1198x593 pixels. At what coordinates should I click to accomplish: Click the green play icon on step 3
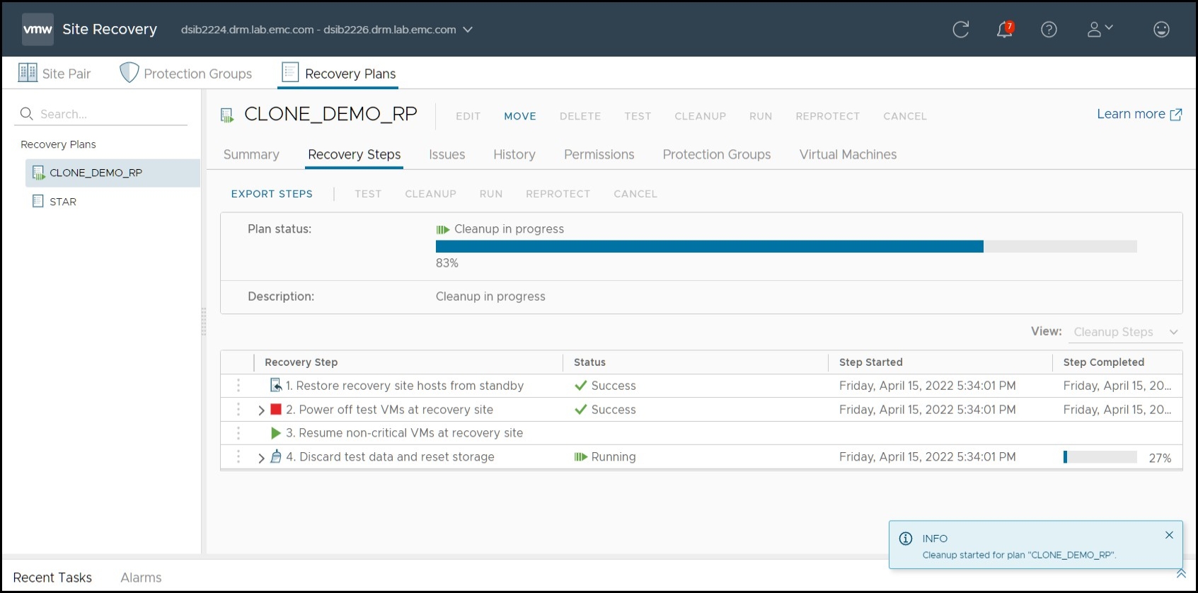[276, 433]
